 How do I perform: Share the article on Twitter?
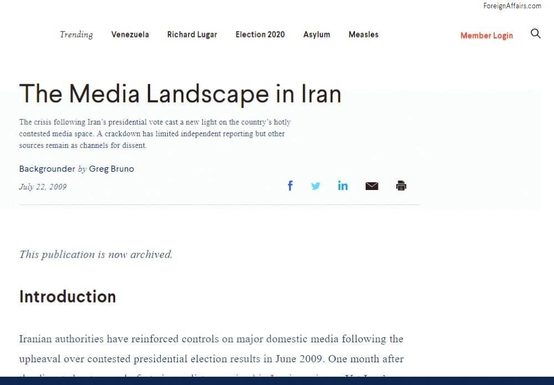pyautogui.click(x=316, y=186)
